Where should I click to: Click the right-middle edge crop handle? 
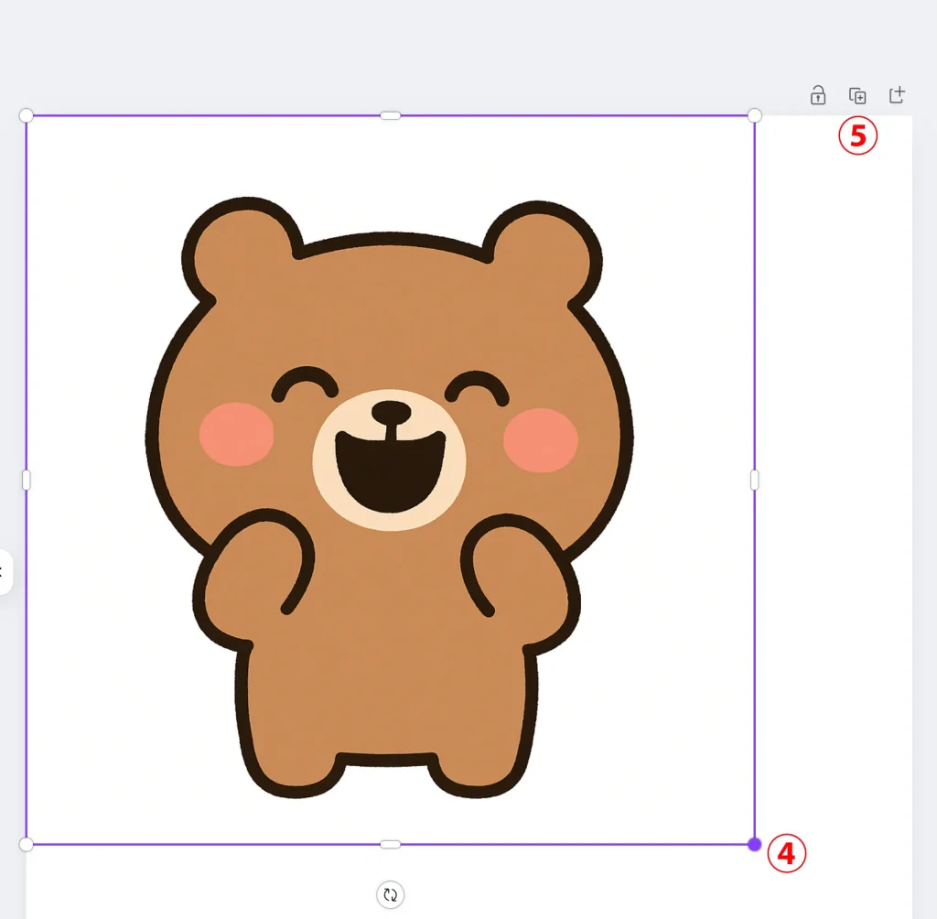pos(754,480)
